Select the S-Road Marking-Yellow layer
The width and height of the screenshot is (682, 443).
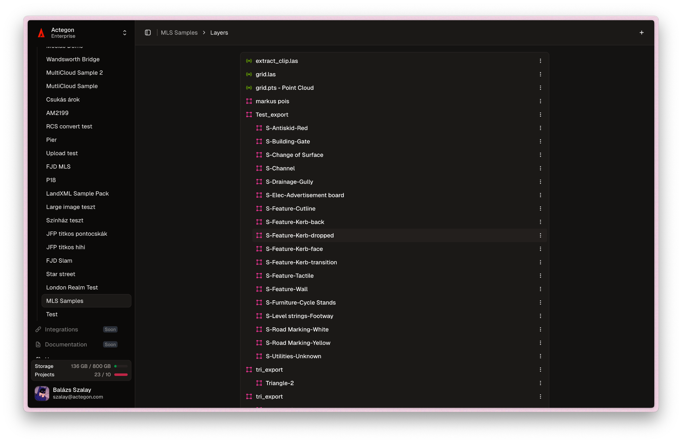298,343
